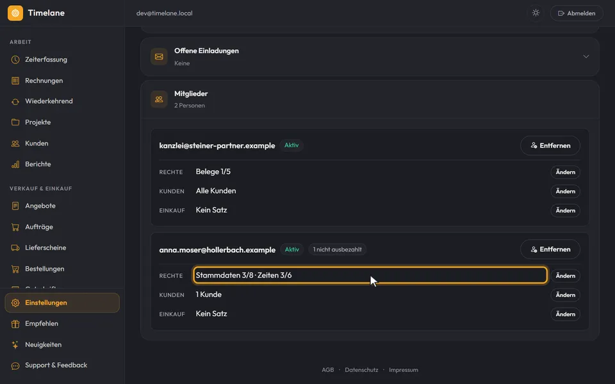This screenshot has width=615, height=384.
Task: Open the Datenschutz footer link
Action: [361, 370]
